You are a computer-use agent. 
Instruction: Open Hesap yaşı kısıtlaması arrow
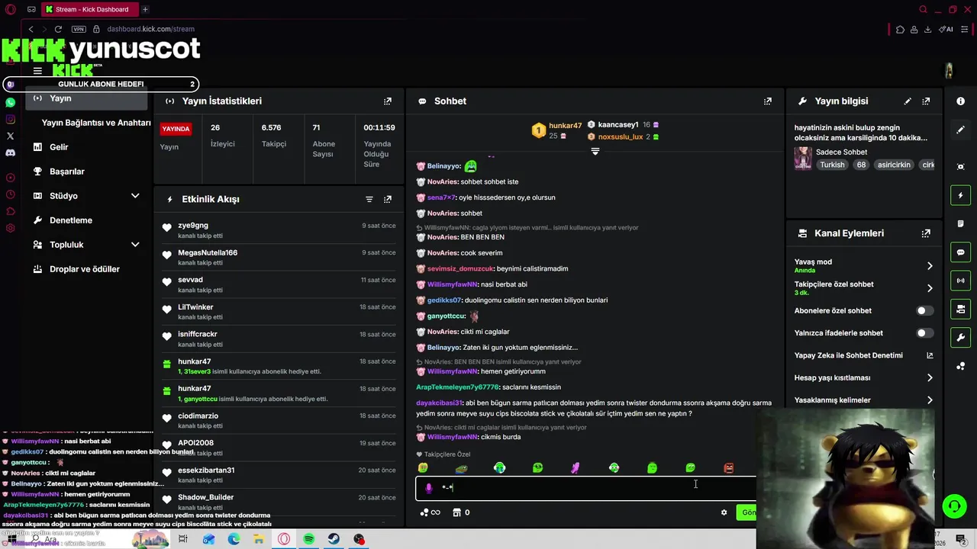coord(930,377)
